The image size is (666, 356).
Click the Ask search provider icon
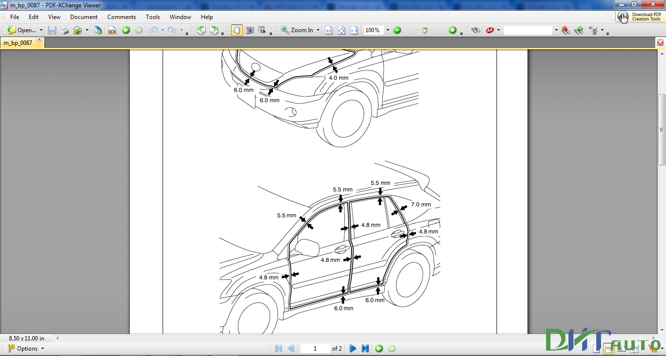490,30
